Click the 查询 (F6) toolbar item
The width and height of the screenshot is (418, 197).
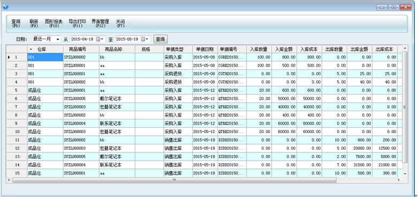[16, 24]
